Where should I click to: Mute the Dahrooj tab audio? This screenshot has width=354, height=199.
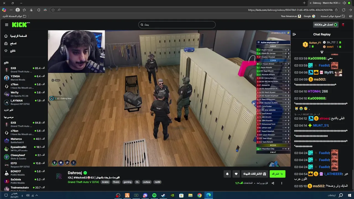point(344,3)
